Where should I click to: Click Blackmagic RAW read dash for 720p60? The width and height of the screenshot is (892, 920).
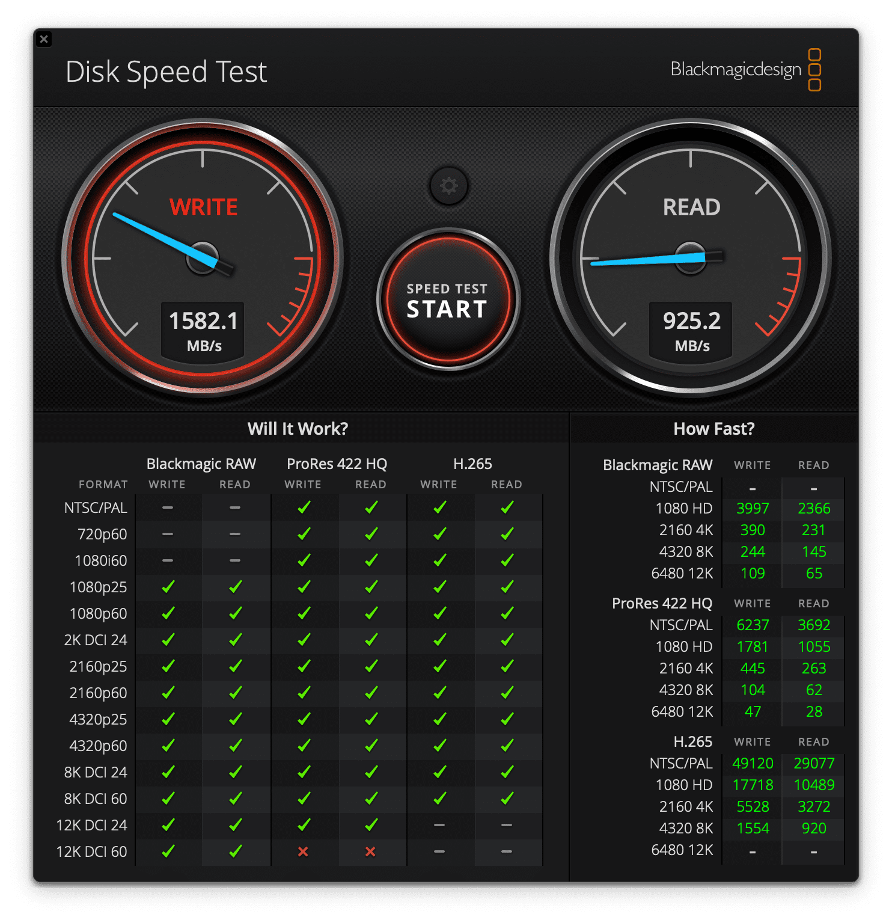pos(235,534)
